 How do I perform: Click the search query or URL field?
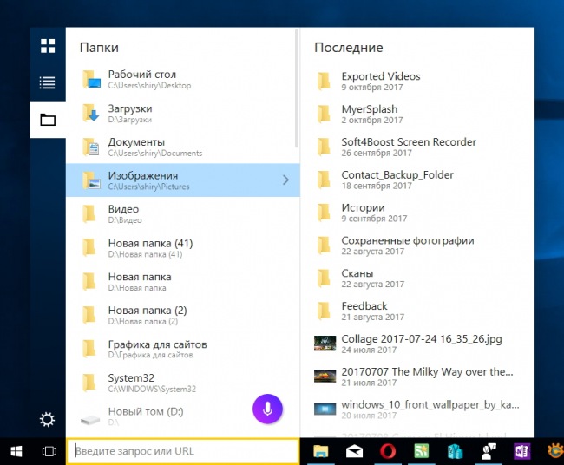(x=183, y=451)
